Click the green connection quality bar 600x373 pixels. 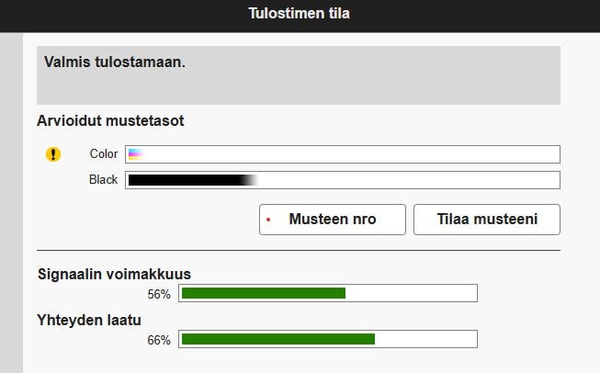click(278, 339)
